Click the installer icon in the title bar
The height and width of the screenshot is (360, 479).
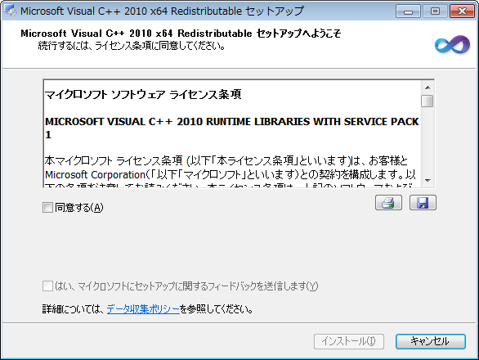pos(11,11)
